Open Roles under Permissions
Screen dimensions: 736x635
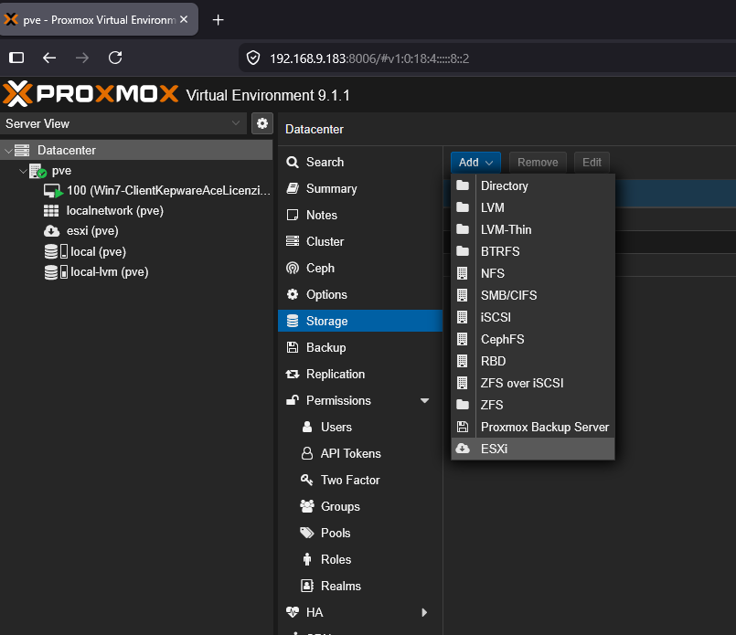360,559
